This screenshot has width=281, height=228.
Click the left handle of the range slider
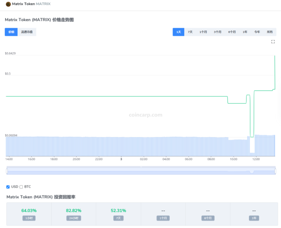(x=6, y=170)
